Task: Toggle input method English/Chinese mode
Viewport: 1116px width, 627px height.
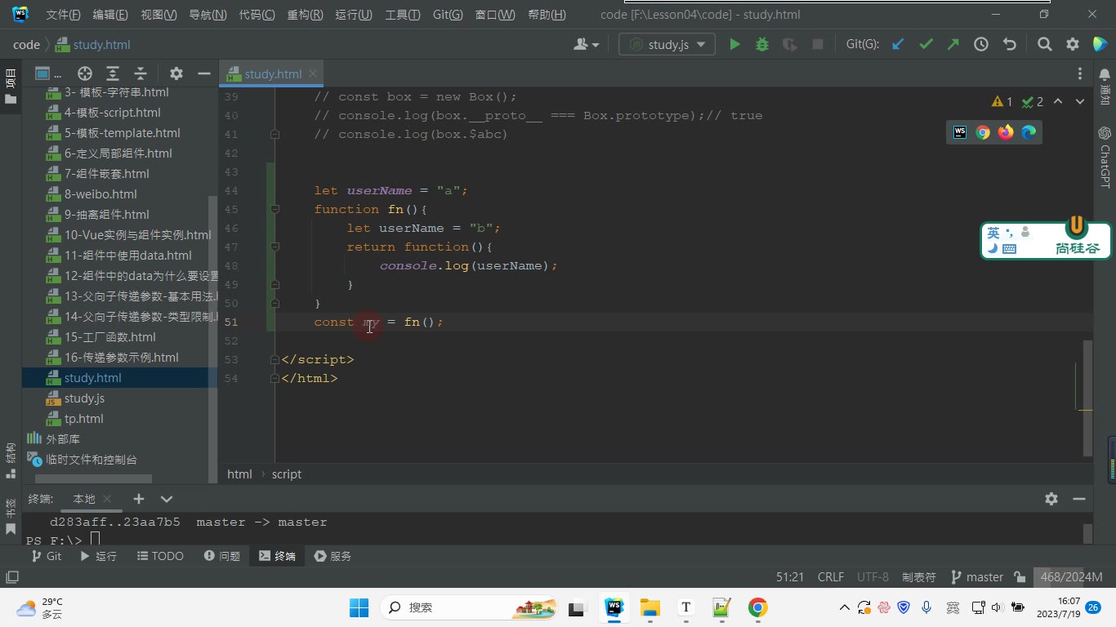Action: click(993, 233)
